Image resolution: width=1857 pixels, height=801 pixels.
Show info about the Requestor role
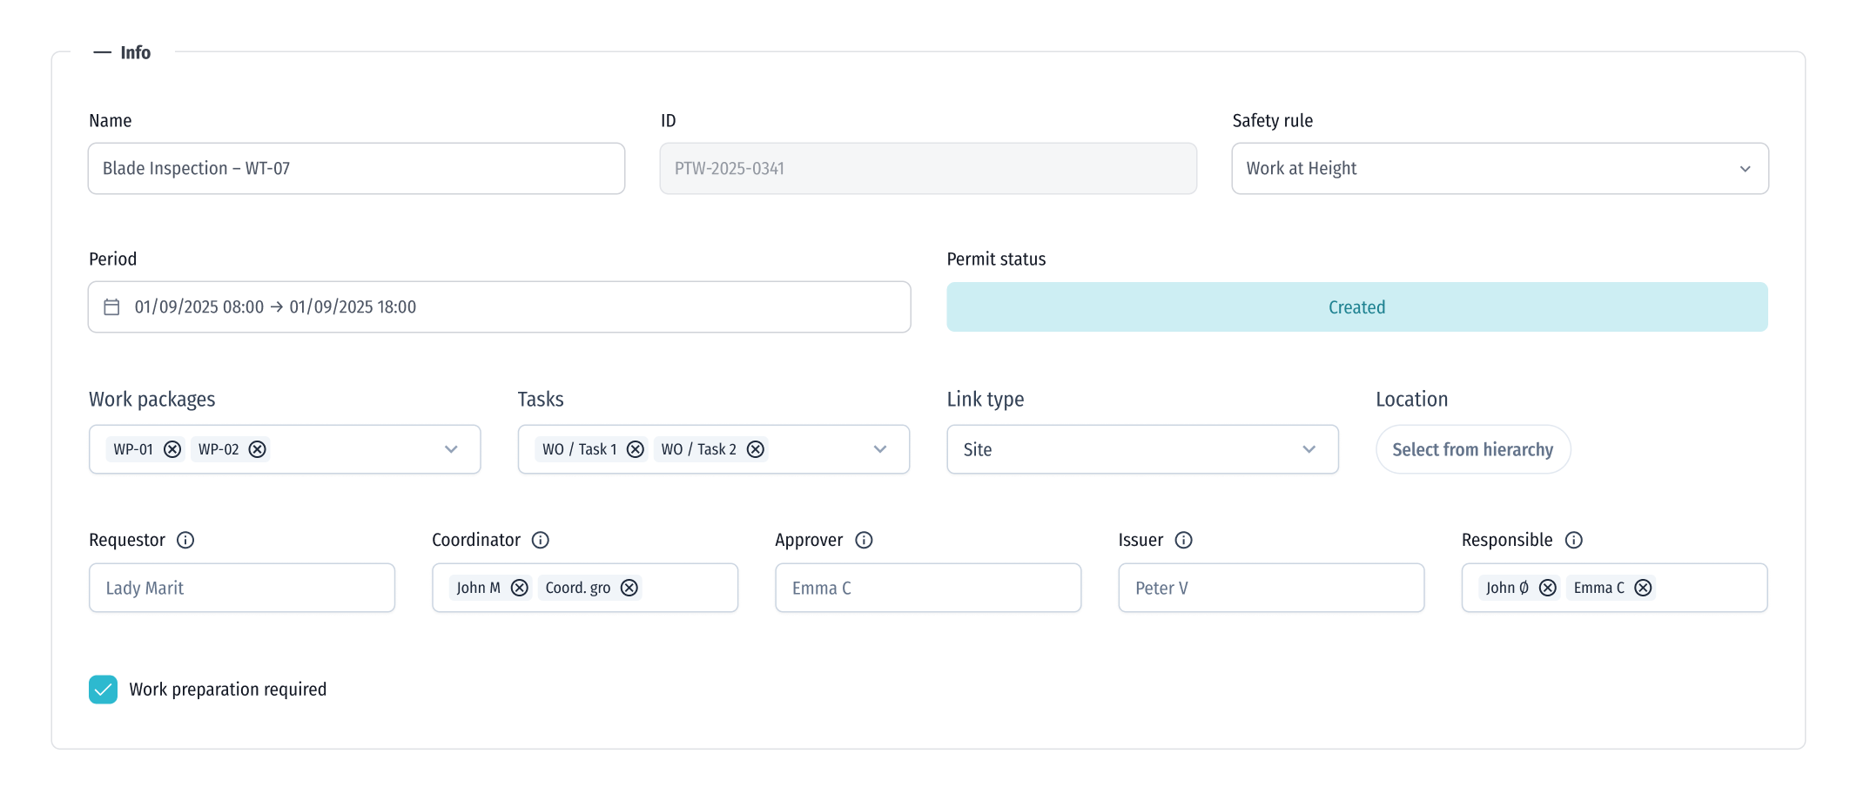click(x=185, y=540)
